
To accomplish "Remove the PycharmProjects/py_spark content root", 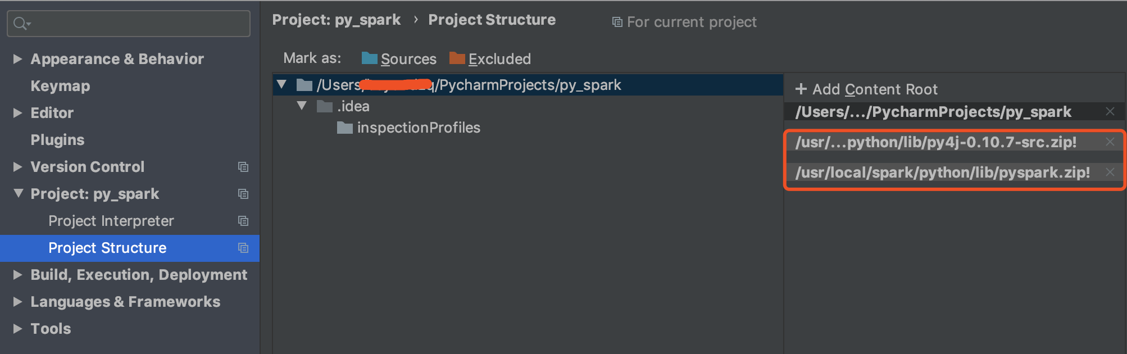I will coord(1110,112).
